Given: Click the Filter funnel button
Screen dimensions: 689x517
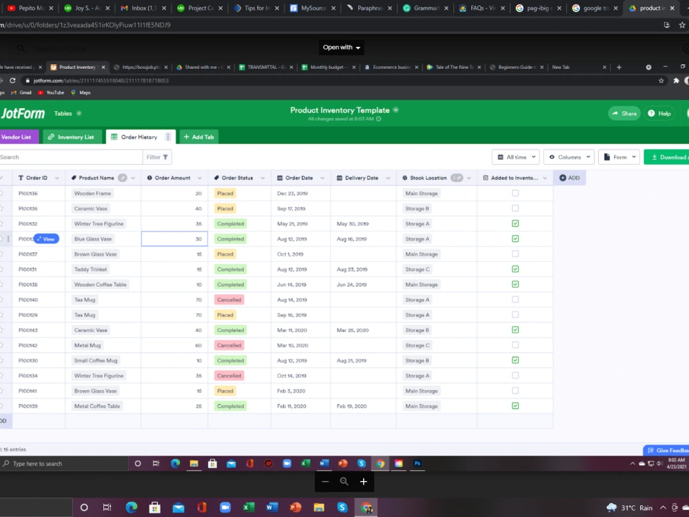Looking at the screenshot, I should pyautogui.click(x=157, y=157).
